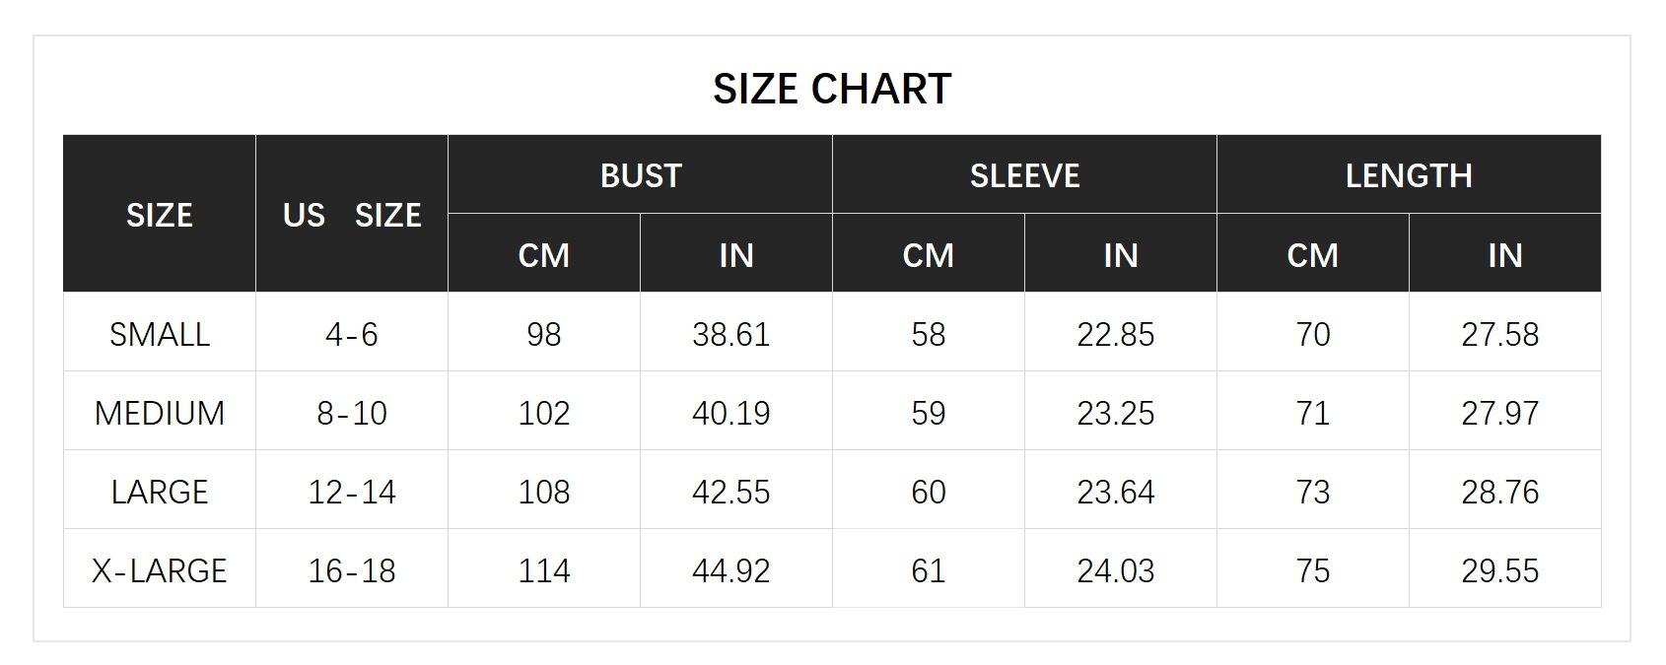Screen dimensions: 1666x665
Task: Click the 27.58 length inches value
Action: pos(1500,334)
